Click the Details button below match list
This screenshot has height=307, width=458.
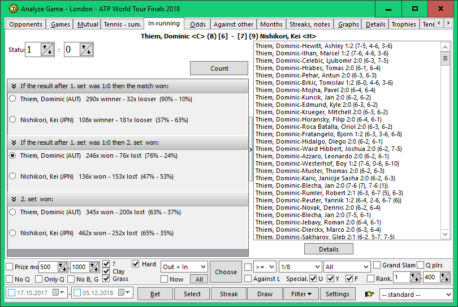pyautogui.click(x=329, y=249)
